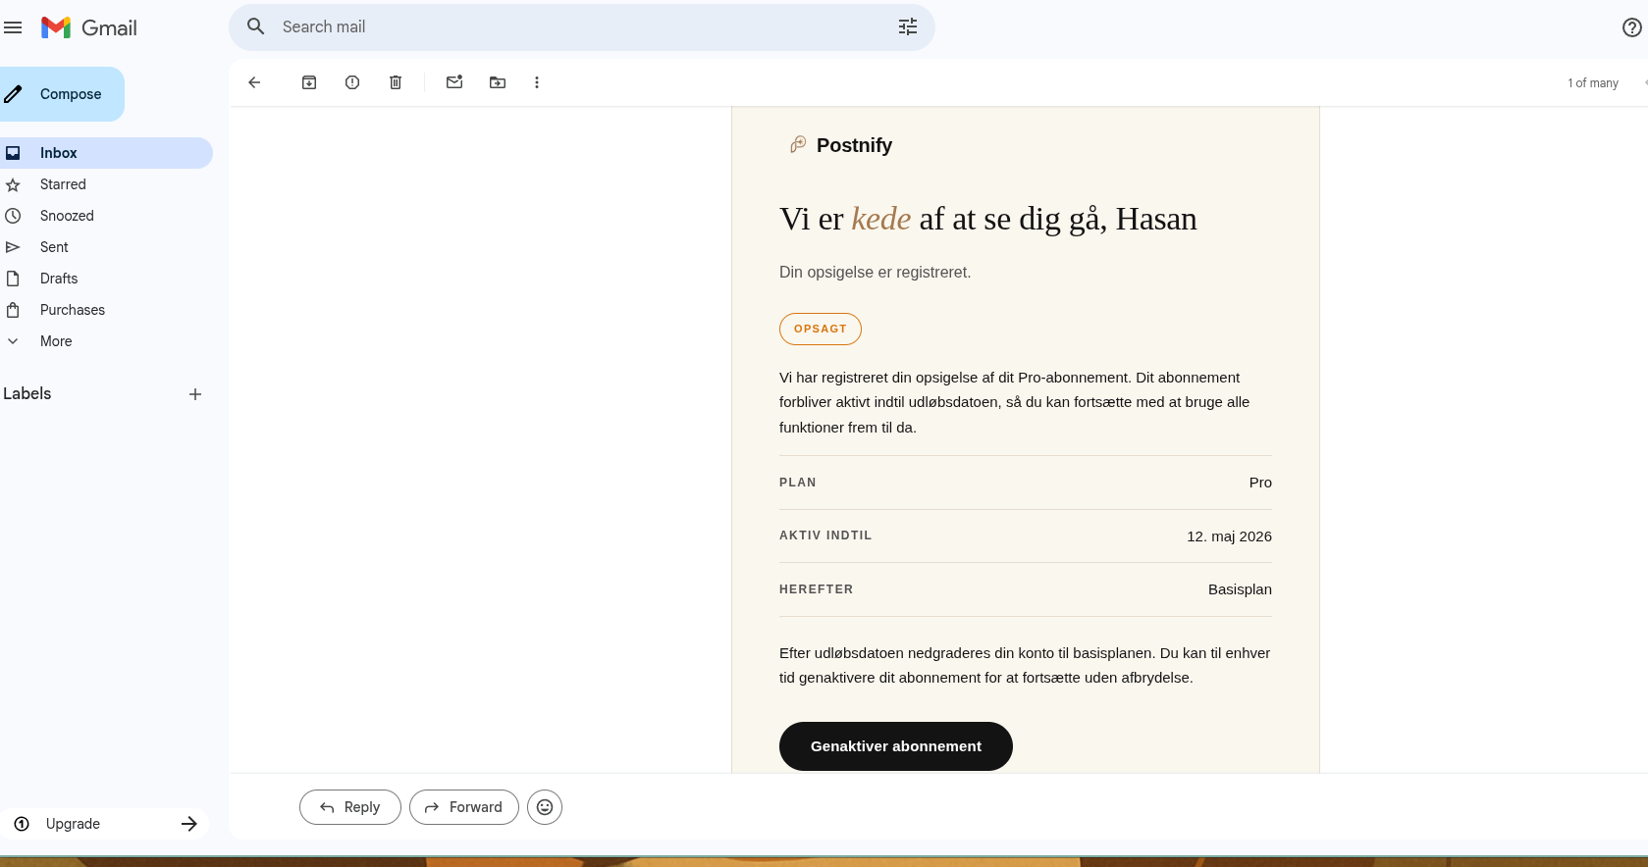Image resolution: width=1648 pixels, height=867 pixels.
Task: Open the main menu hamburger icon
Action: coord(13,27)
